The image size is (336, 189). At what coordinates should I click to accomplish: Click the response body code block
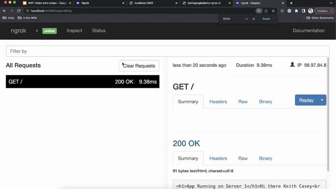249,185
